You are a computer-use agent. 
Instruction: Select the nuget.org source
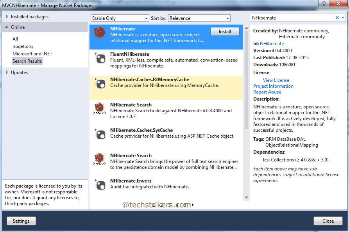click(x=23, y=46)
